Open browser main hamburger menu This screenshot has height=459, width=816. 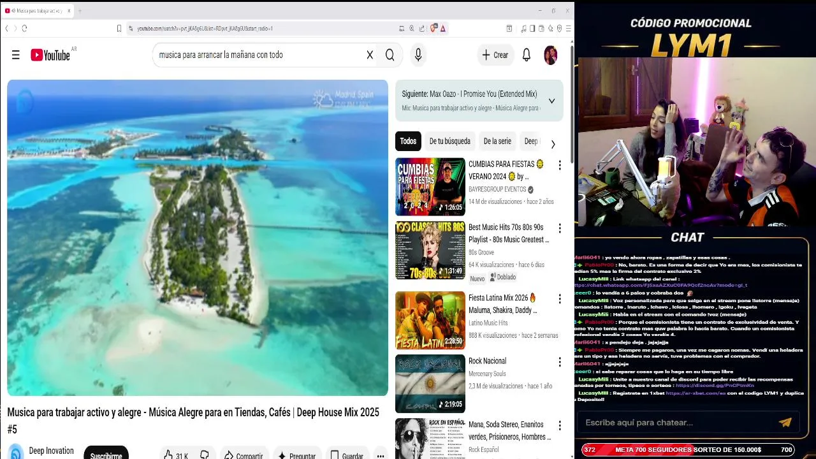click(x=568, y=28)
